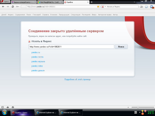This screenshot has height=116, width=155.
Task: Open the password manager key icon
Action: pyautogui.click(x=18, y=7)
